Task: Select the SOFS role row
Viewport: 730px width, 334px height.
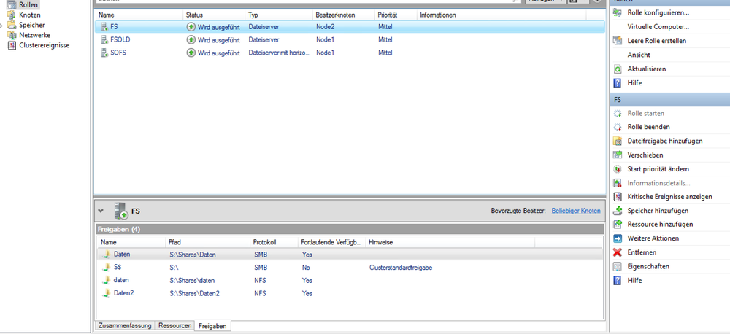Action: 119,53
